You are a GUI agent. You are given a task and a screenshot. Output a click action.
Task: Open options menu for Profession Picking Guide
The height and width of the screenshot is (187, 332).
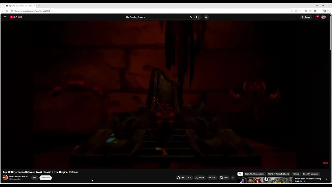[x=326, y=179]
